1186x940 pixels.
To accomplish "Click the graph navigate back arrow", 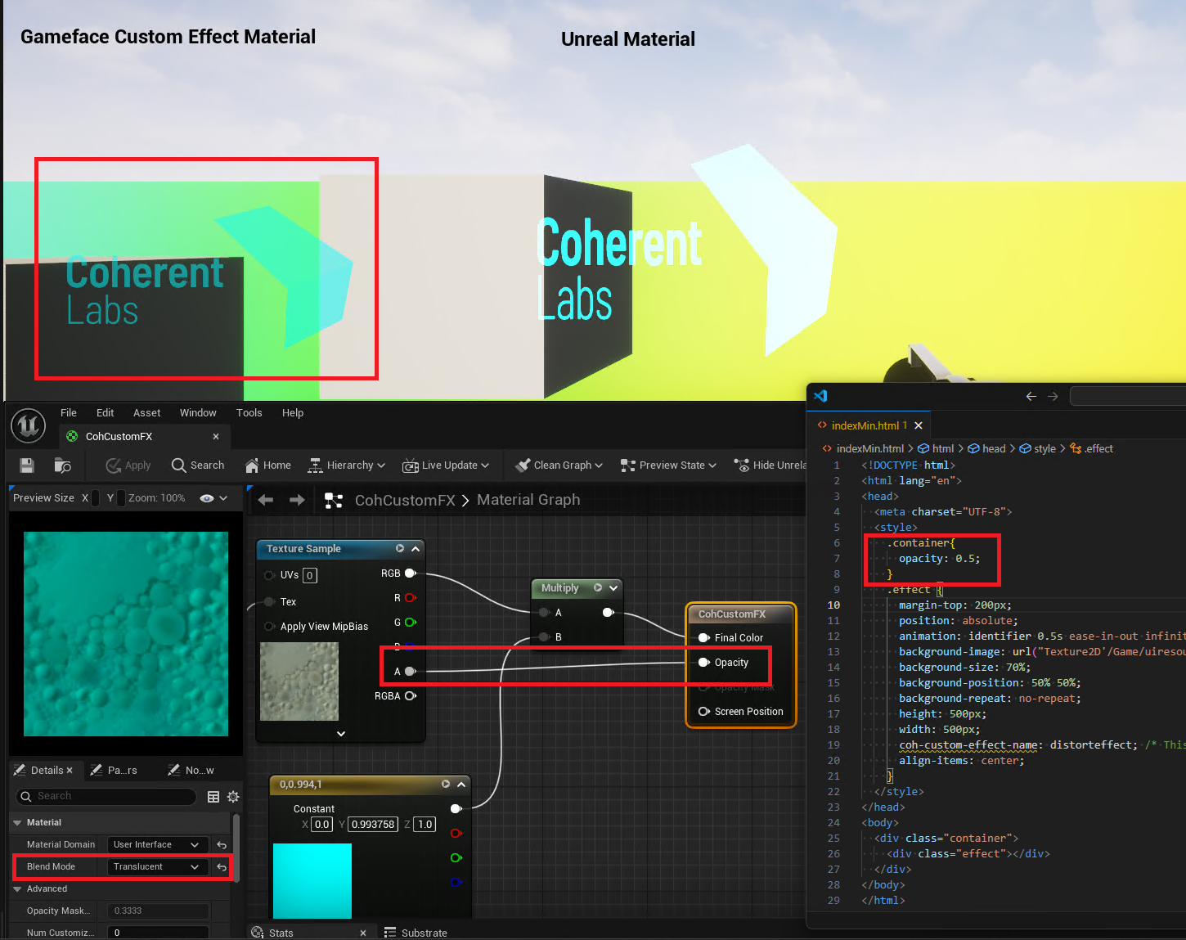I will [x=266, y=500].
